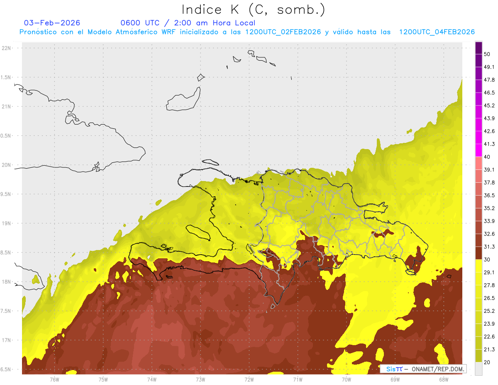
Task: Click the colorbar value '33.9'
Action: click(x=489, y=221)
